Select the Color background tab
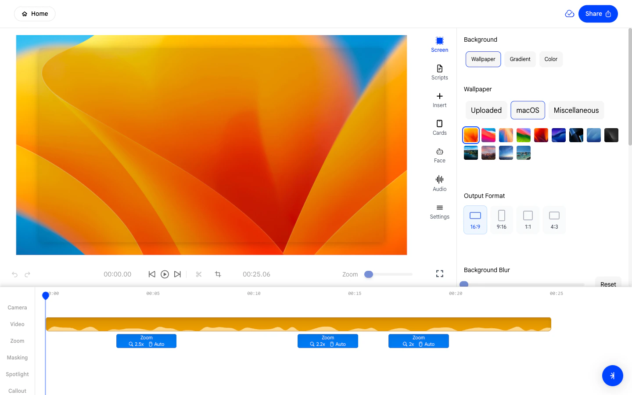Viewport: 632px width, 395px height. click(551, 59)
